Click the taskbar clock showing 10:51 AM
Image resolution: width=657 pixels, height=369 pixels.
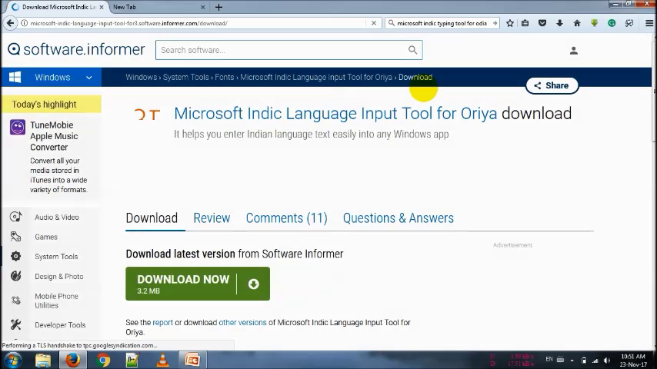(x=633, y=361)
